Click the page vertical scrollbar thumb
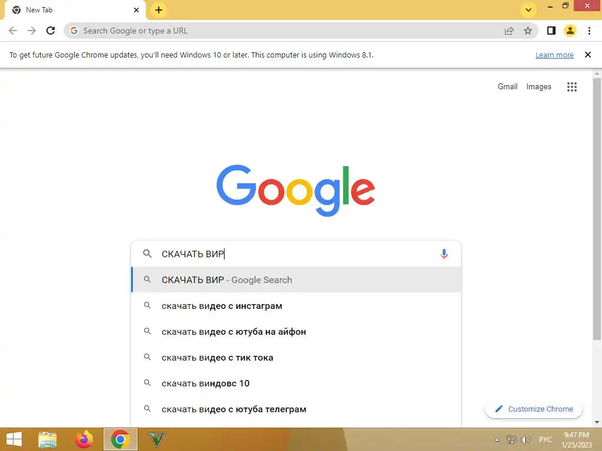This screenshot has width=602, height=451. point(597,209)
